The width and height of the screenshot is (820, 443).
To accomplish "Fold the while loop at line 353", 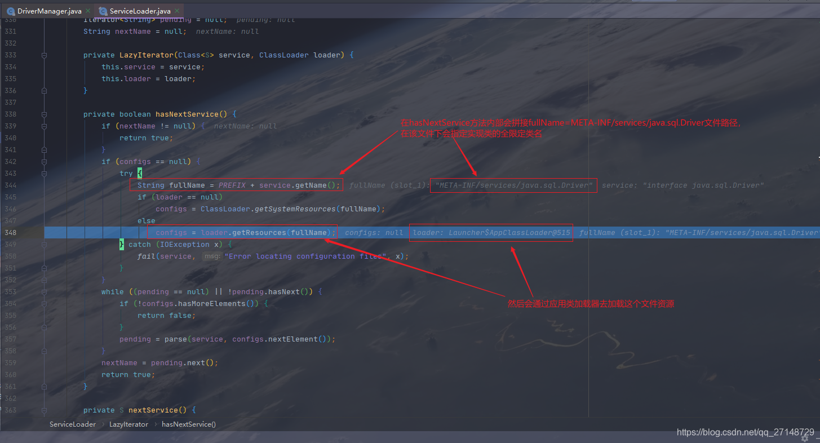I will tap(44, 292).
